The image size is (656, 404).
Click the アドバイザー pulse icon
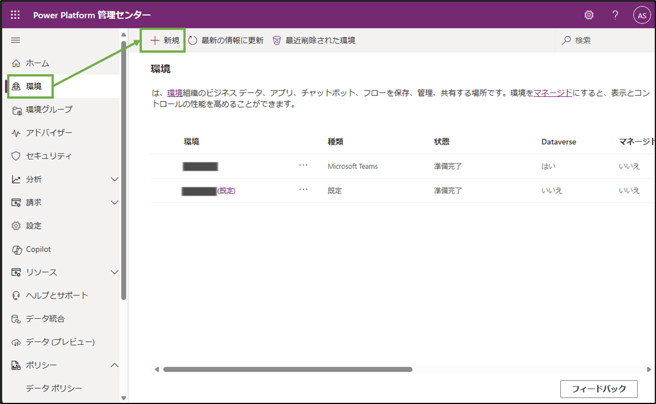click(x=16, y=133)
